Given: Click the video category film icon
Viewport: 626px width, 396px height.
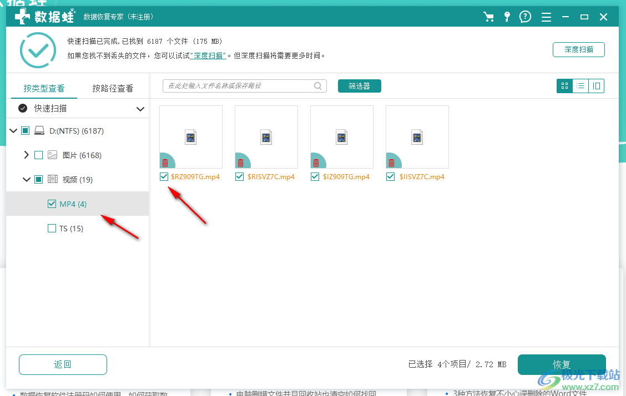Looking at the screenshot, I should tap(53, 179).
